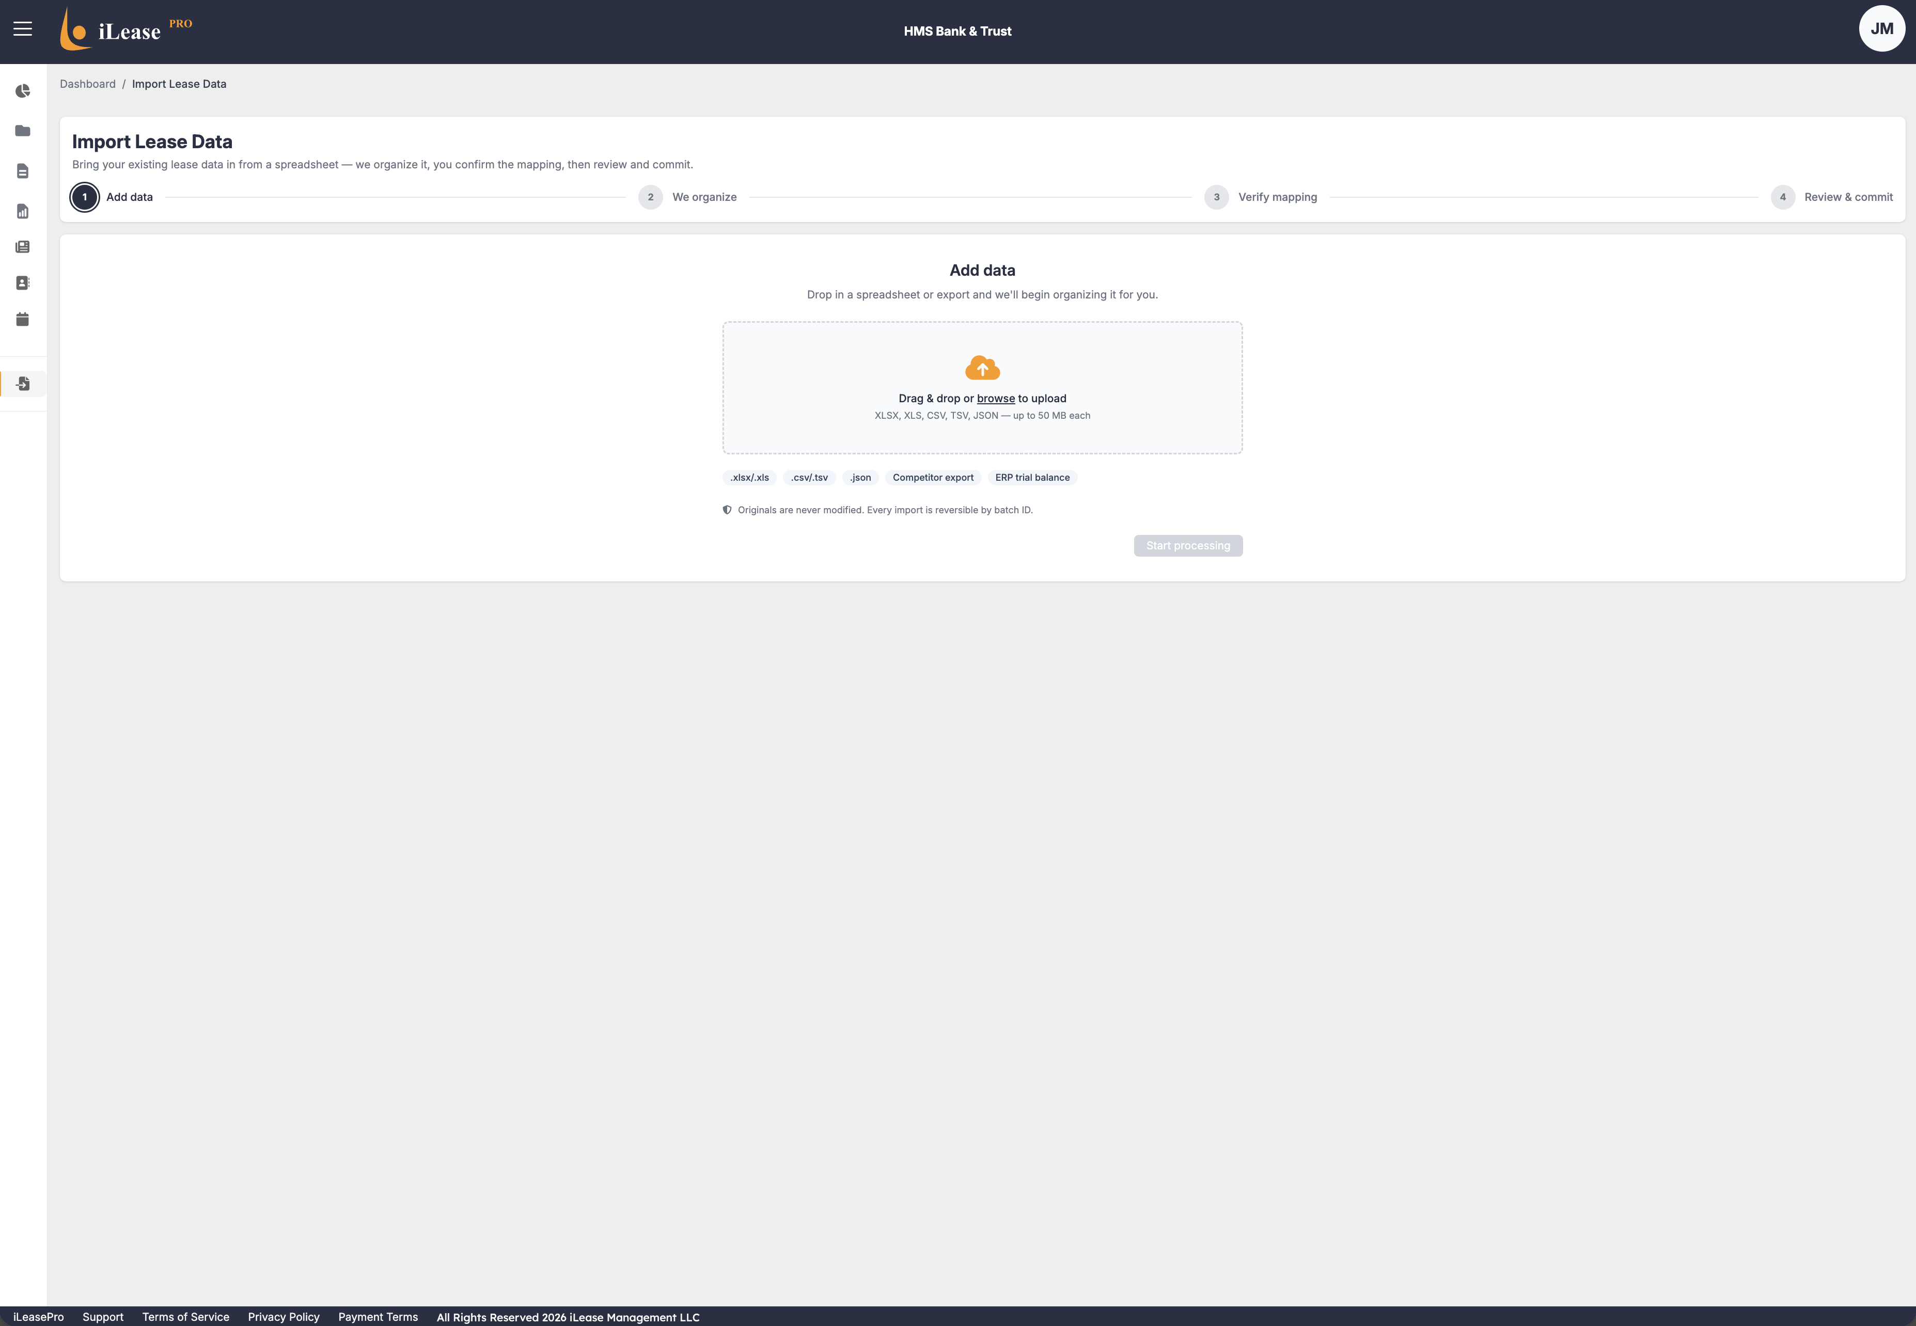This screenshot has height=1326, width=1916.
Task: Open the contact book sidebar icon
Action: click(22, 282)
